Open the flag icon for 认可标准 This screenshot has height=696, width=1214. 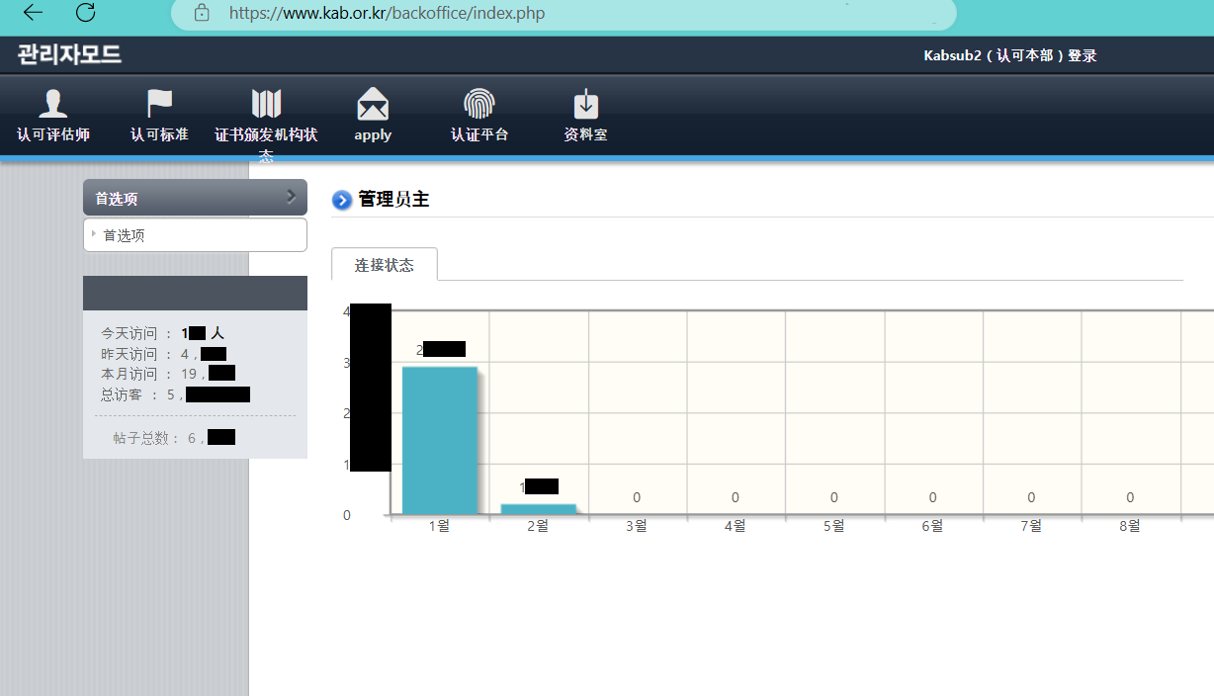pyautogui.click(x=159, y=104)
